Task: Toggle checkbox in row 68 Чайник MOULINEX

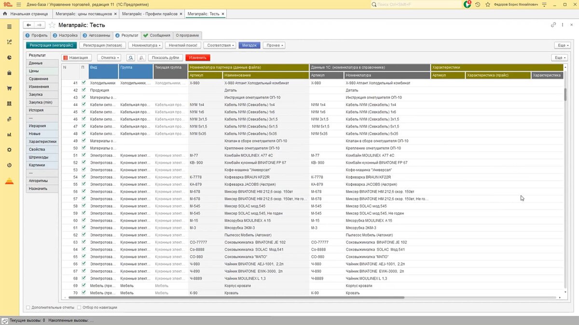Action: (83, 278)
